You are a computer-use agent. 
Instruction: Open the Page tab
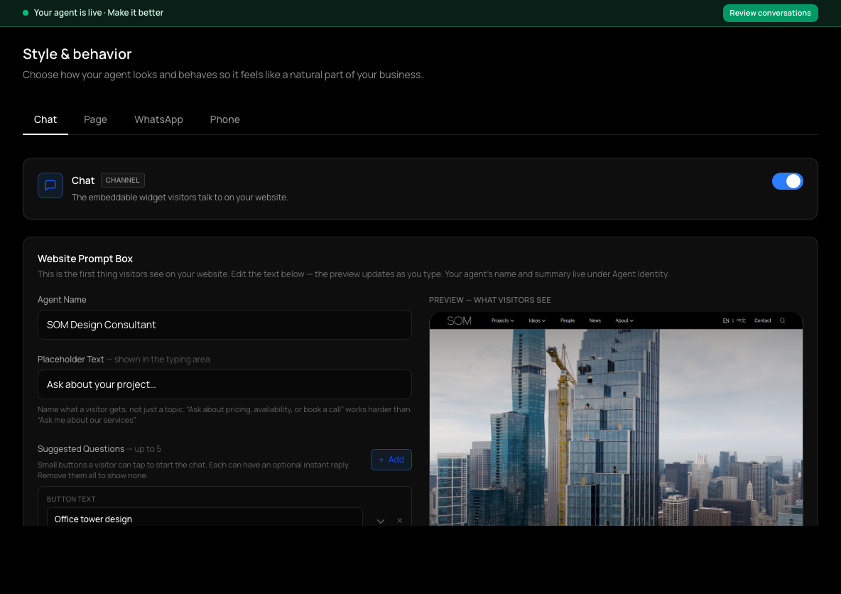pos(95,119)
